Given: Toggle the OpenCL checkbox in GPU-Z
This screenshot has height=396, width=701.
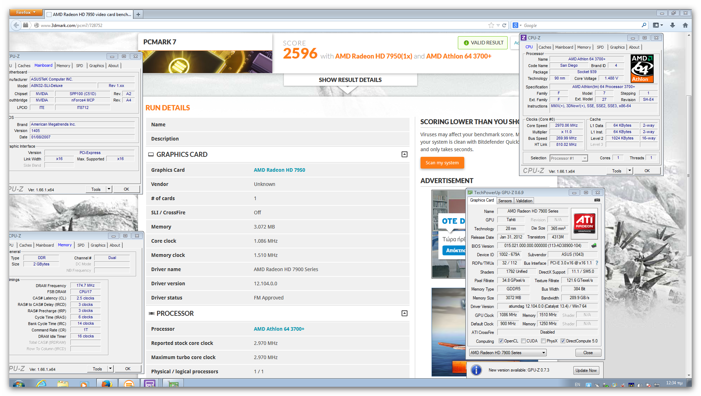Looking at the screenshot, I should (x=501, y=341).
